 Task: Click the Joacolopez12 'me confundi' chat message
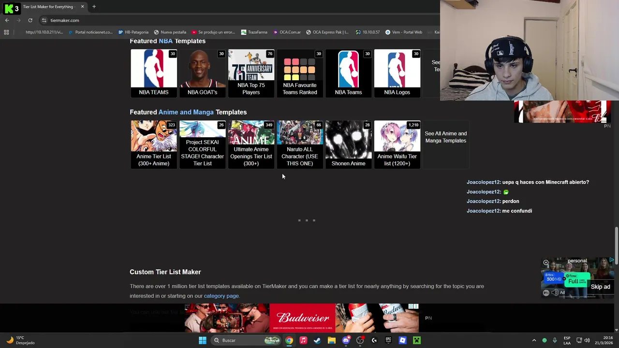[x=499, y=211]
